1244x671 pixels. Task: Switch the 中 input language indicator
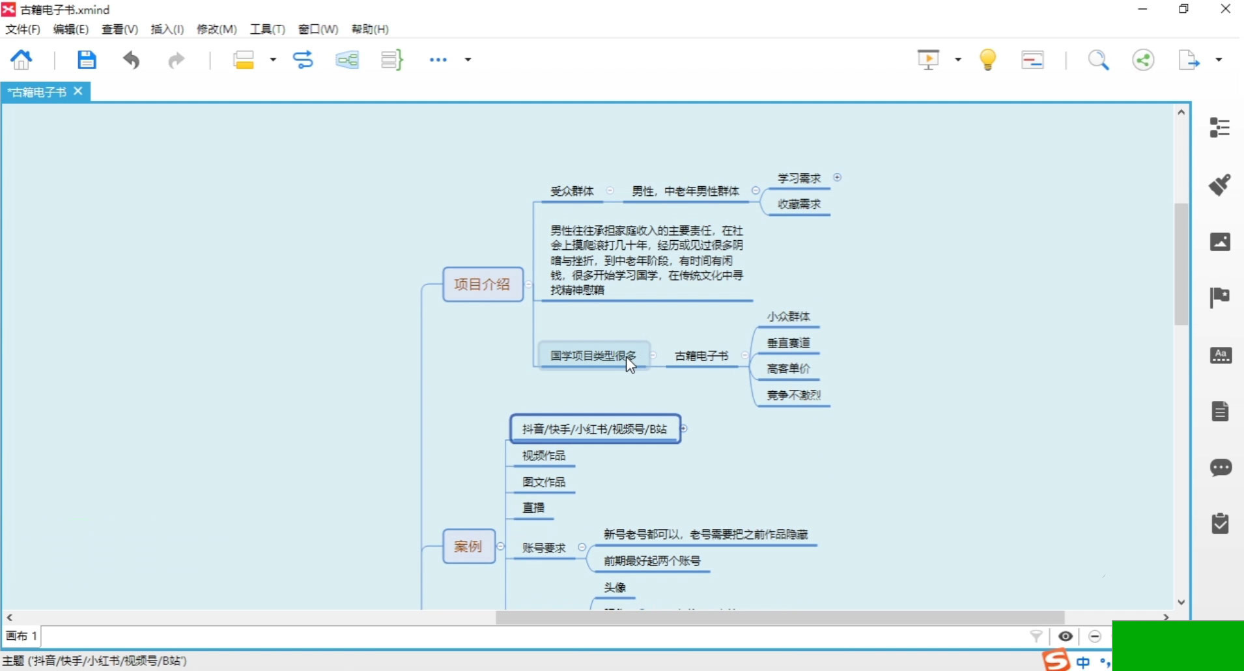coord(1083,663)
